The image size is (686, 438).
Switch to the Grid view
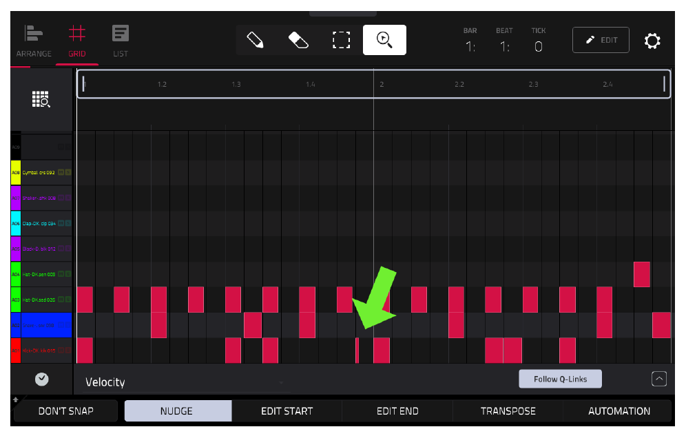coord(77,41)
